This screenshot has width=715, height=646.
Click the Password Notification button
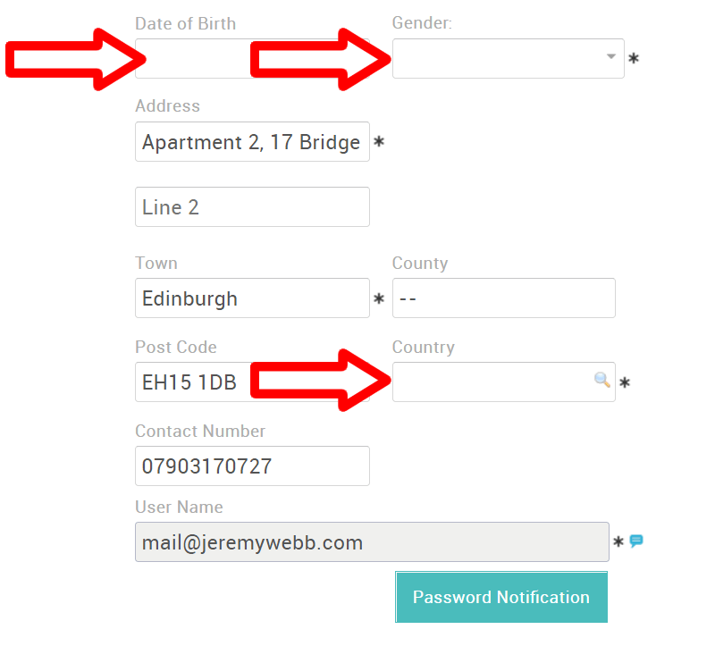pos(501,597)
